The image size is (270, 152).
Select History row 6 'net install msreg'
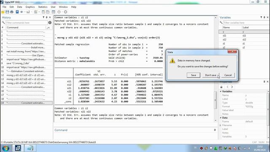pyautogui.click(x=27, y=52)
